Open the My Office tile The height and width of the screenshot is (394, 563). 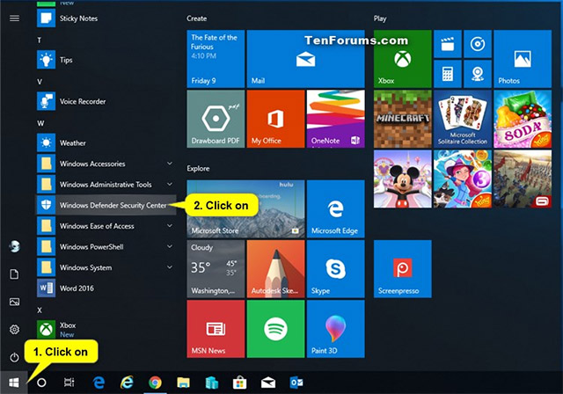click(x=275, y=119)
